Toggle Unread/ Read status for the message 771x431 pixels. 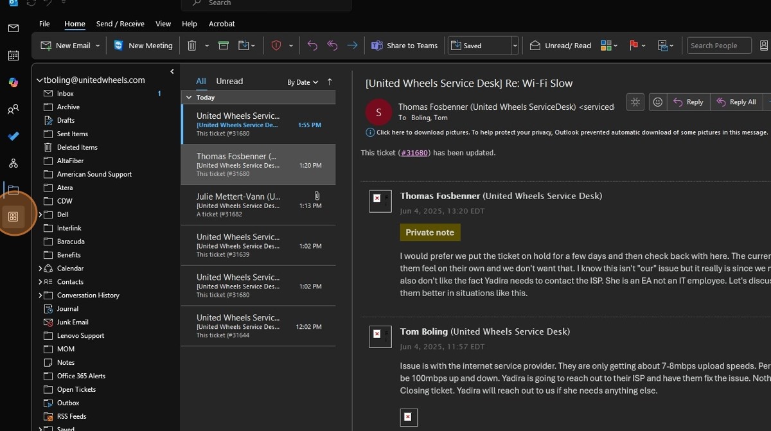click(560, 46)
